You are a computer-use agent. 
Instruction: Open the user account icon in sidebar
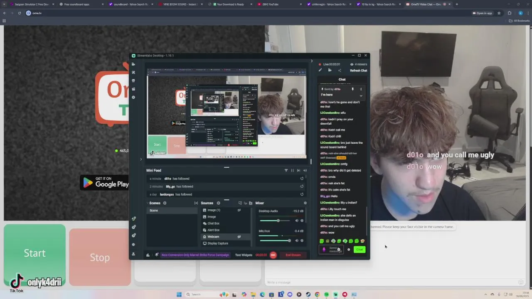click(x=133, y=254)
